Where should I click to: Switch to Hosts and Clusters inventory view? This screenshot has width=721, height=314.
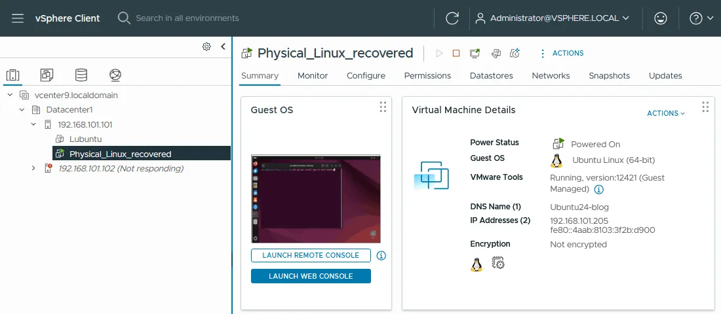[12, 75]
